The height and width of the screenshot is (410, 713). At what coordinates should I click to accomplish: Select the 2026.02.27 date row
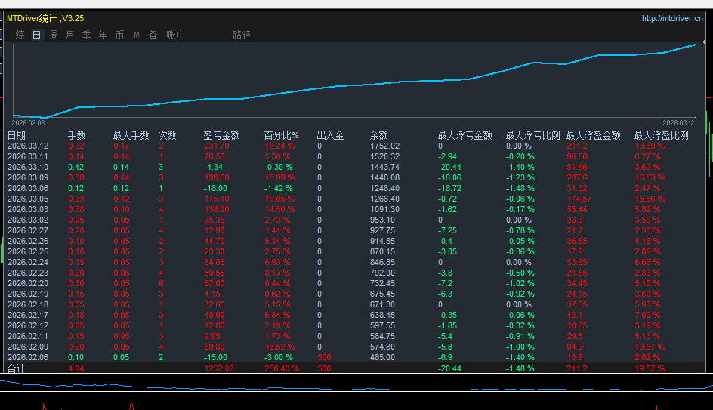(x=28, y=230)
